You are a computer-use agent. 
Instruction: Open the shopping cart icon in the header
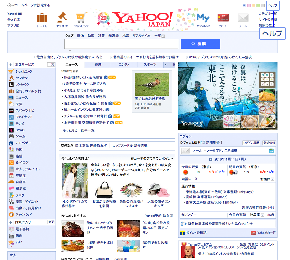click(x=81, y=18)
